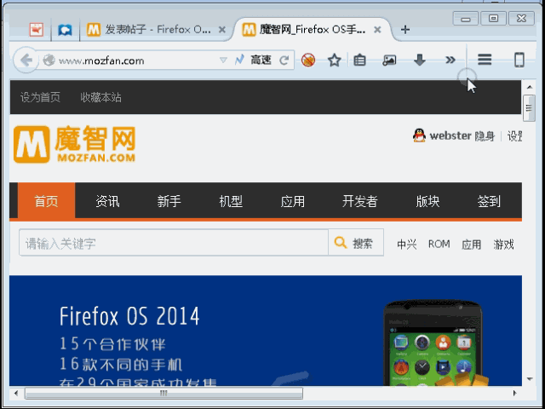
Task: Click the 请输入关键字 search field
Action: coord(174,242)
